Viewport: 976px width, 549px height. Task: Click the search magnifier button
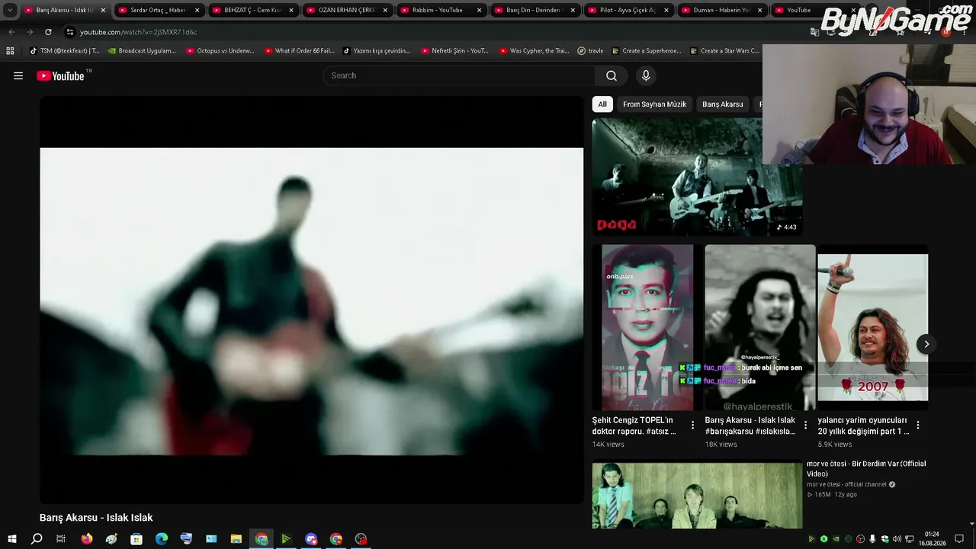click(611, 75)
